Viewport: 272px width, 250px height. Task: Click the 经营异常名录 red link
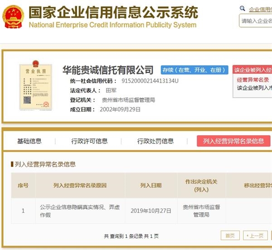click(253, 80)
